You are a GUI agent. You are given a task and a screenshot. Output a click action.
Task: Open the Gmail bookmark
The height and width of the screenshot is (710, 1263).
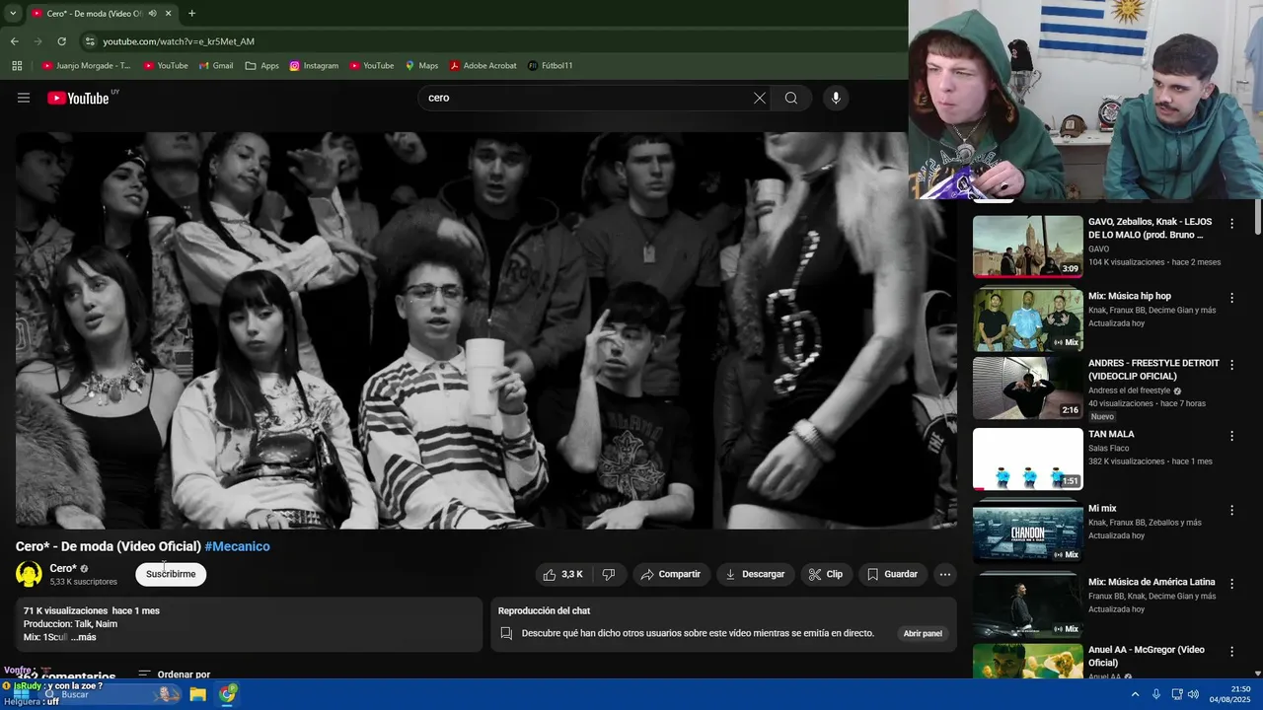point(216,66)
